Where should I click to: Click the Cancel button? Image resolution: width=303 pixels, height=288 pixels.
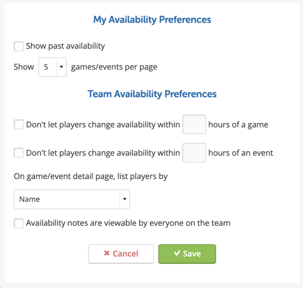(121, 254)
